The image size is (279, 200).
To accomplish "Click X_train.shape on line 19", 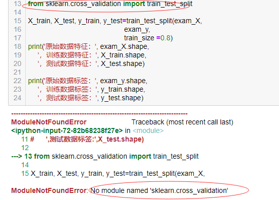I will [123, 55].
